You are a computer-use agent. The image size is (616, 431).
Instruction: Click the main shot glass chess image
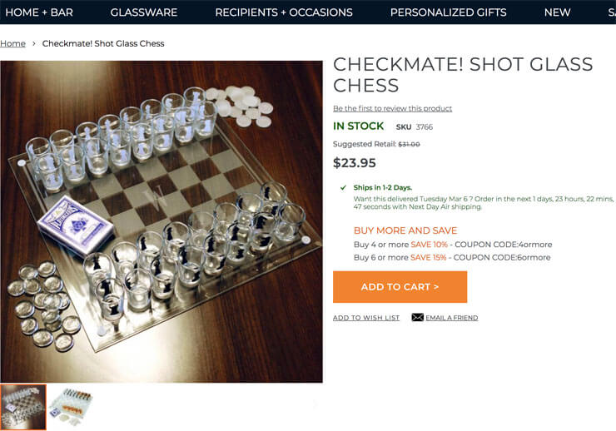161,221
